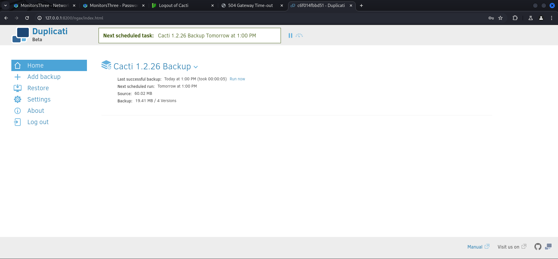Image resolution: width=558 pixels, height=259 pixels.
Task: Open the Restore menu item
Action: [38, 88]
